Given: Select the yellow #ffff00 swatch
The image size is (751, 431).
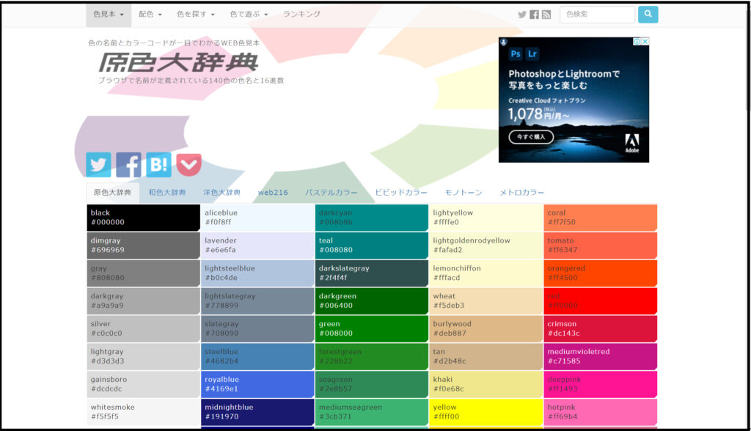Looking at the screenshot, I should tap(486, 413).
